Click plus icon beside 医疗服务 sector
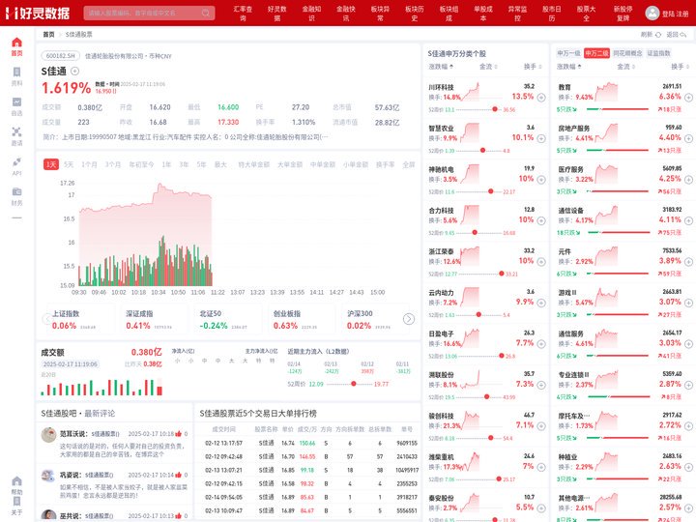Screen dimensions: 696x522 [x=688, y=180]
